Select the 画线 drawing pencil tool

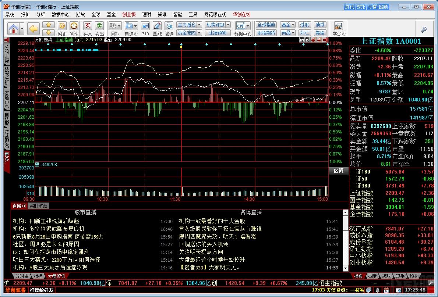point(157,26)
